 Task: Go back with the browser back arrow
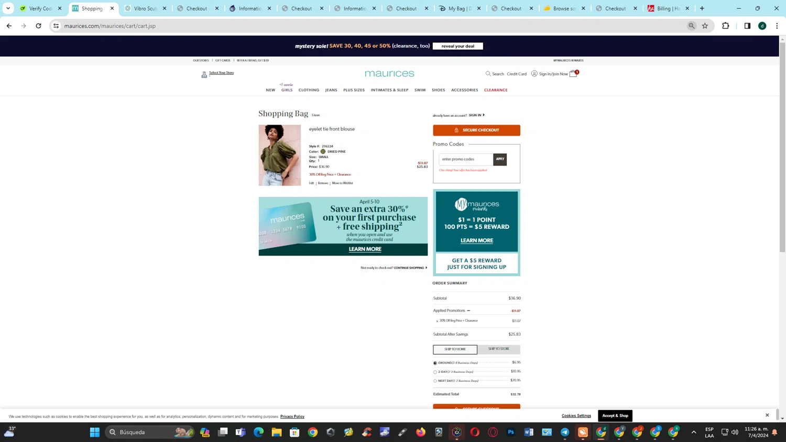[x=9, y=26]
